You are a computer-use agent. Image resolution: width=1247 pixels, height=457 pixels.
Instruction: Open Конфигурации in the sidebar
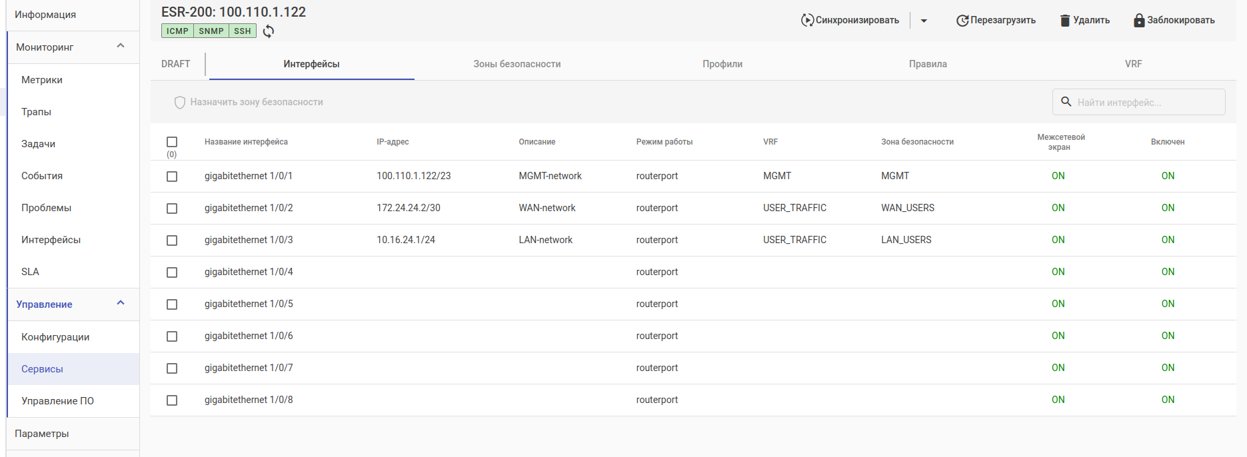[55, 337]
